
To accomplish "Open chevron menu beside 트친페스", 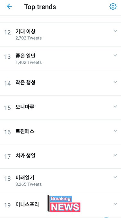I will point(115,131).
